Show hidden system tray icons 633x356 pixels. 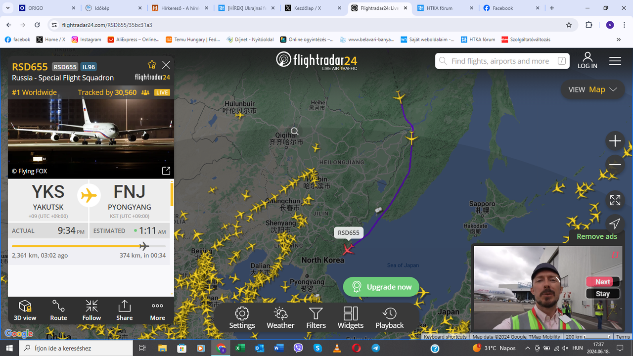point(528,348)
